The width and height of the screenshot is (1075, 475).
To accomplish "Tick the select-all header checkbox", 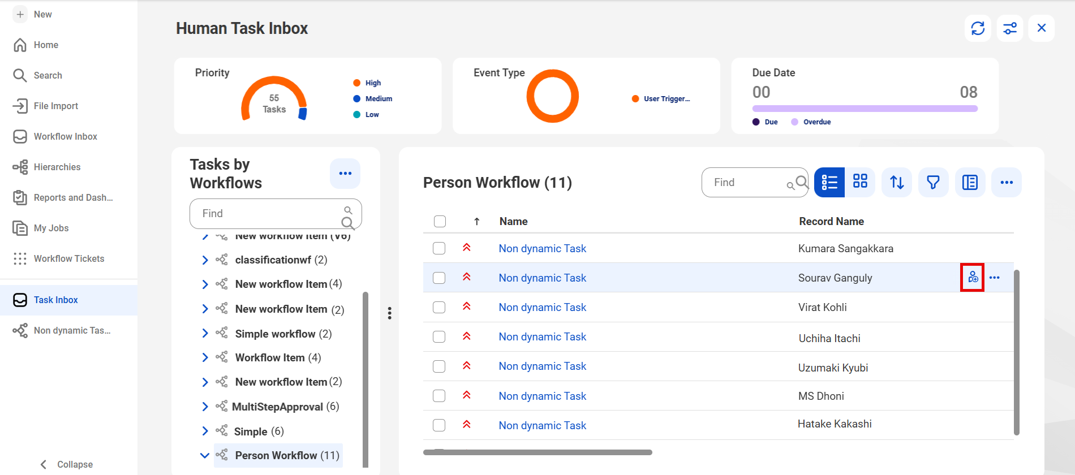I will click(440, 221).
